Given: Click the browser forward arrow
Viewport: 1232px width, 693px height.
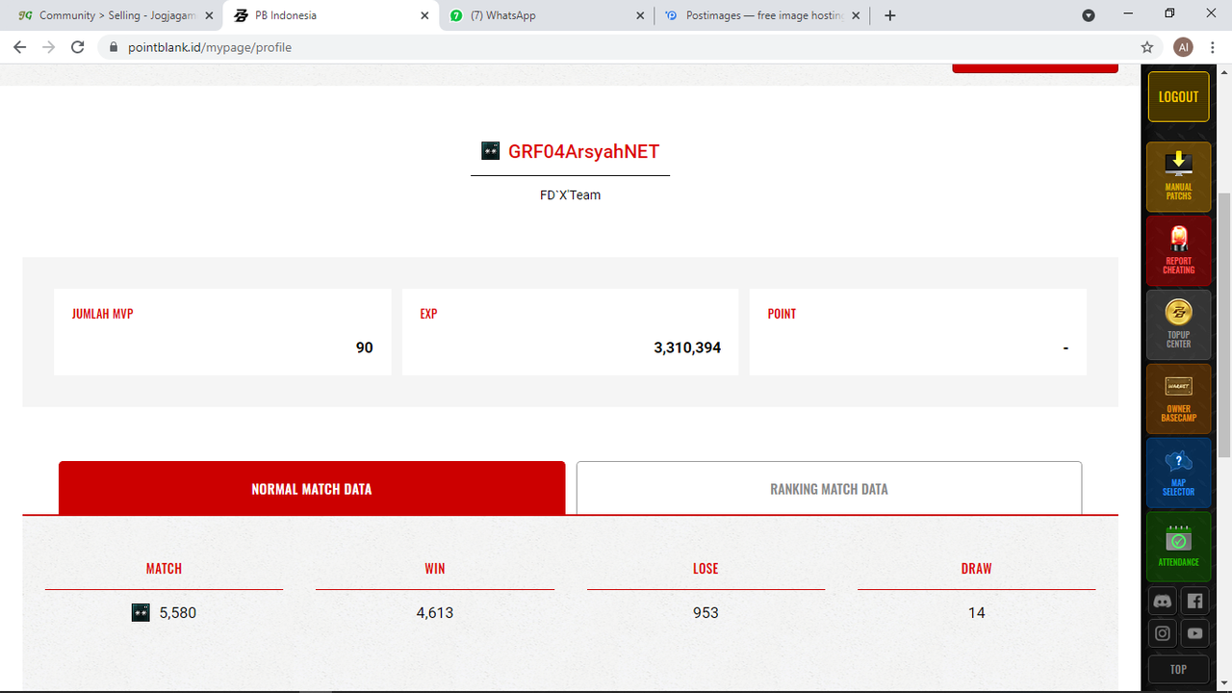Looking at the screenshot, I should click(49, 47).
